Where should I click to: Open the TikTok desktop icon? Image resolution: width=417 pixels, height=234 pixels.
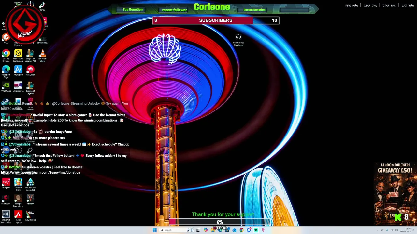click(42, 6)
